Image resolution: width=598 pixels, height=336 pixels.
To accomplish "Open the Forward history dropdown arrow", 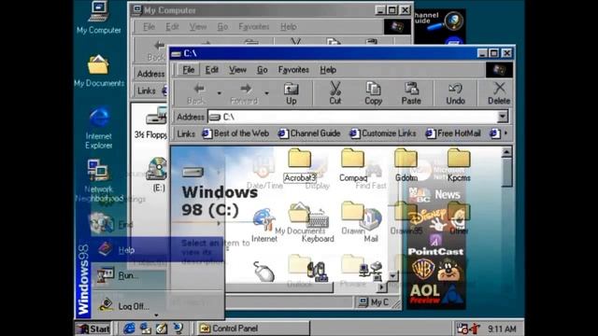I will 266,93.
